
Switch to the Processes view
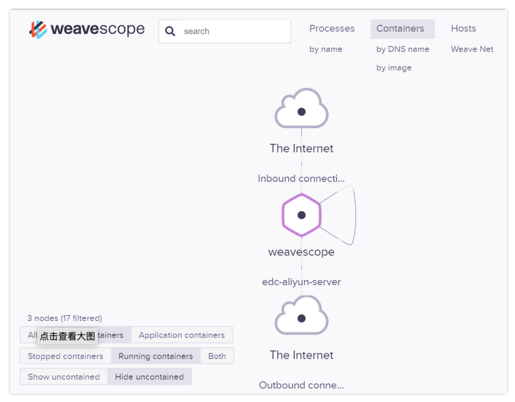coord(332,29)
